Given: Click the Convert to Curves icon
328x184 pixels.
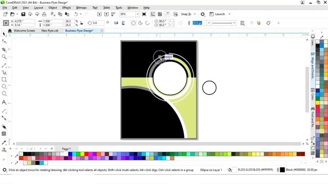Looking at the screenshot, I should [269, 23].
